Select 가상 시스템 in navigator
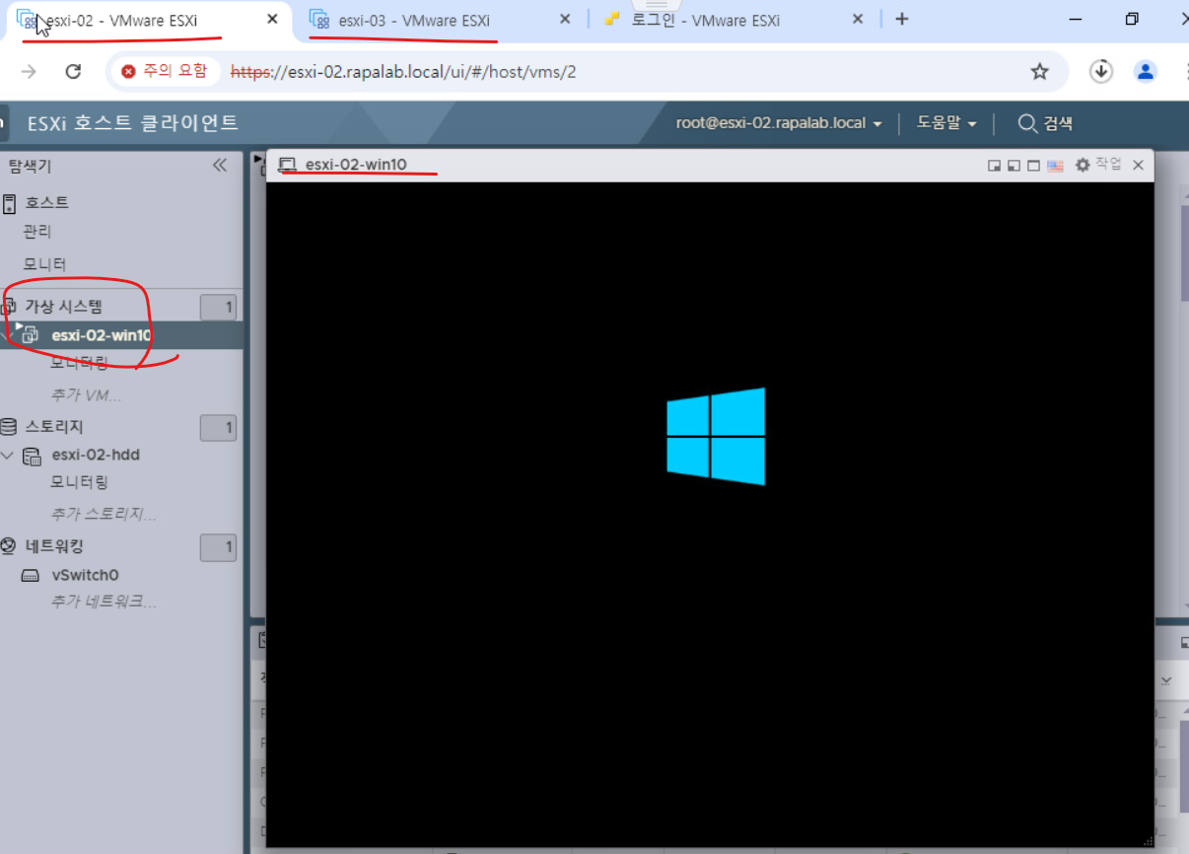 [63, 308]
